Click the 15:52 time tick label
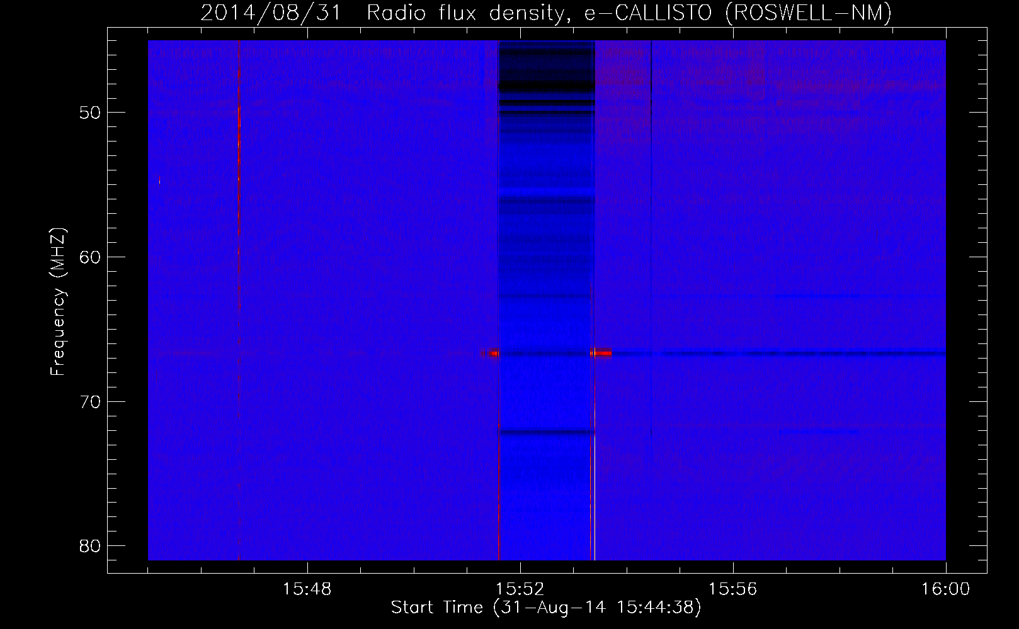 [520, 589]
